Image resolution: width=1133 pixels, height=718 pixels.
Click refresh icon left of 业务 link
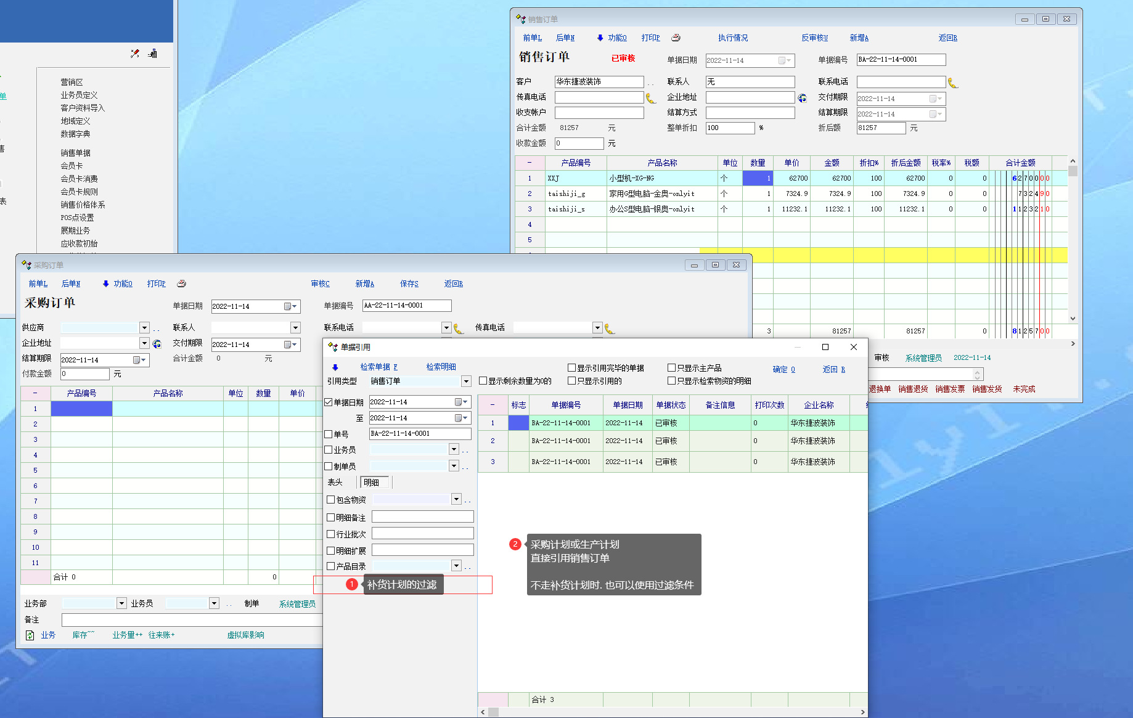click(30, 635)
